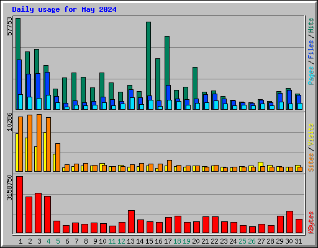
Task: Click green weekend day label 18
Action: [177, 241]
